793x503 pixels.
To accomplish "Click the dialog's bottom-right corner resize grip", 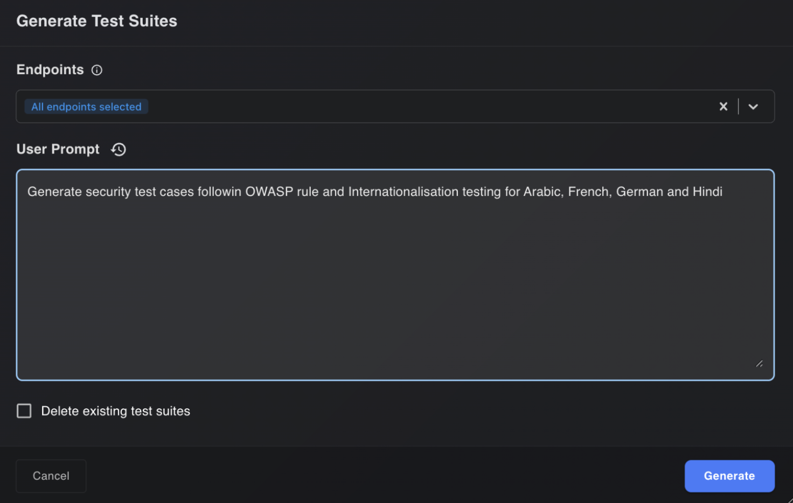I will tap(789, 500).
